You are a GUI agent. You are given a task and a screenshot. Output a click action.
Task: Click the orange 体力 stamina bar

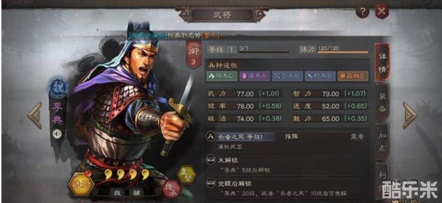click(343, 52)
